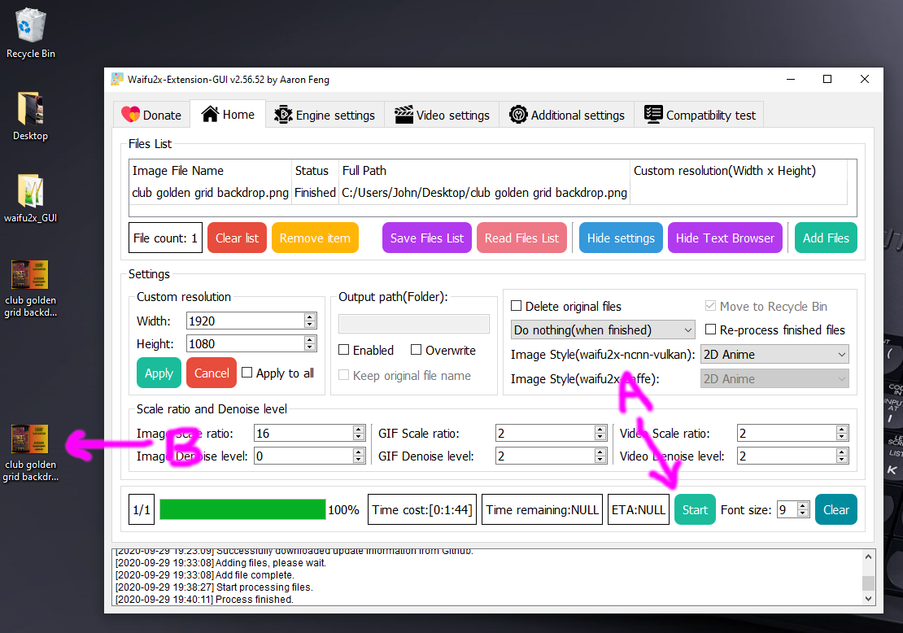Open the Video settings tab

pyautogui.click(x=442, y=115)
